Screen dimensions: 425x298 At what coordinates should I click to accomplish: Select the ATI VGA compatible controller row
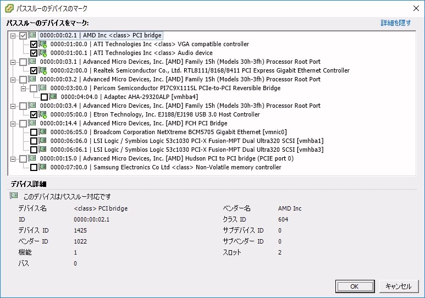tap(150, 44)
